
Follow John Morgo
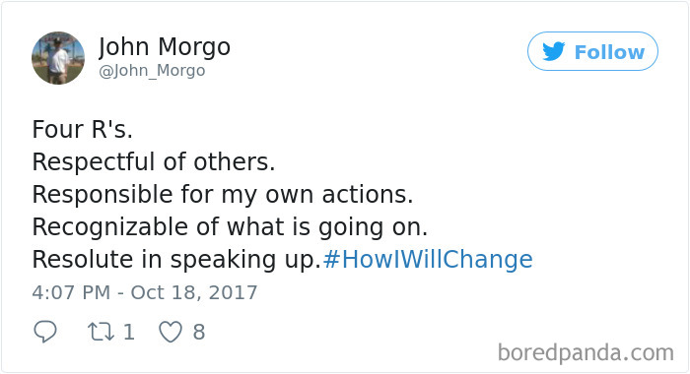(x=592, y=51)
